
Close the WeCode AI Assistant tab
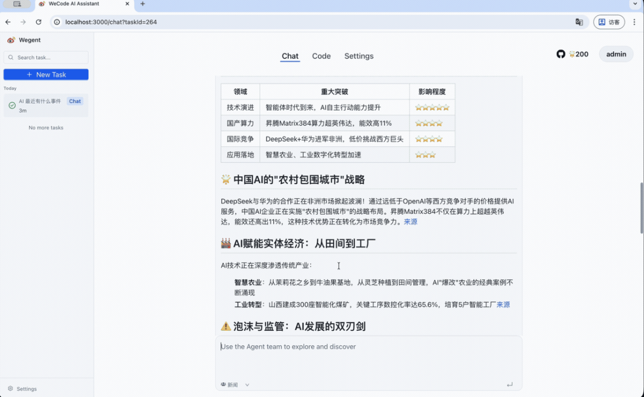pyautogui.click(x=127, y=4)
